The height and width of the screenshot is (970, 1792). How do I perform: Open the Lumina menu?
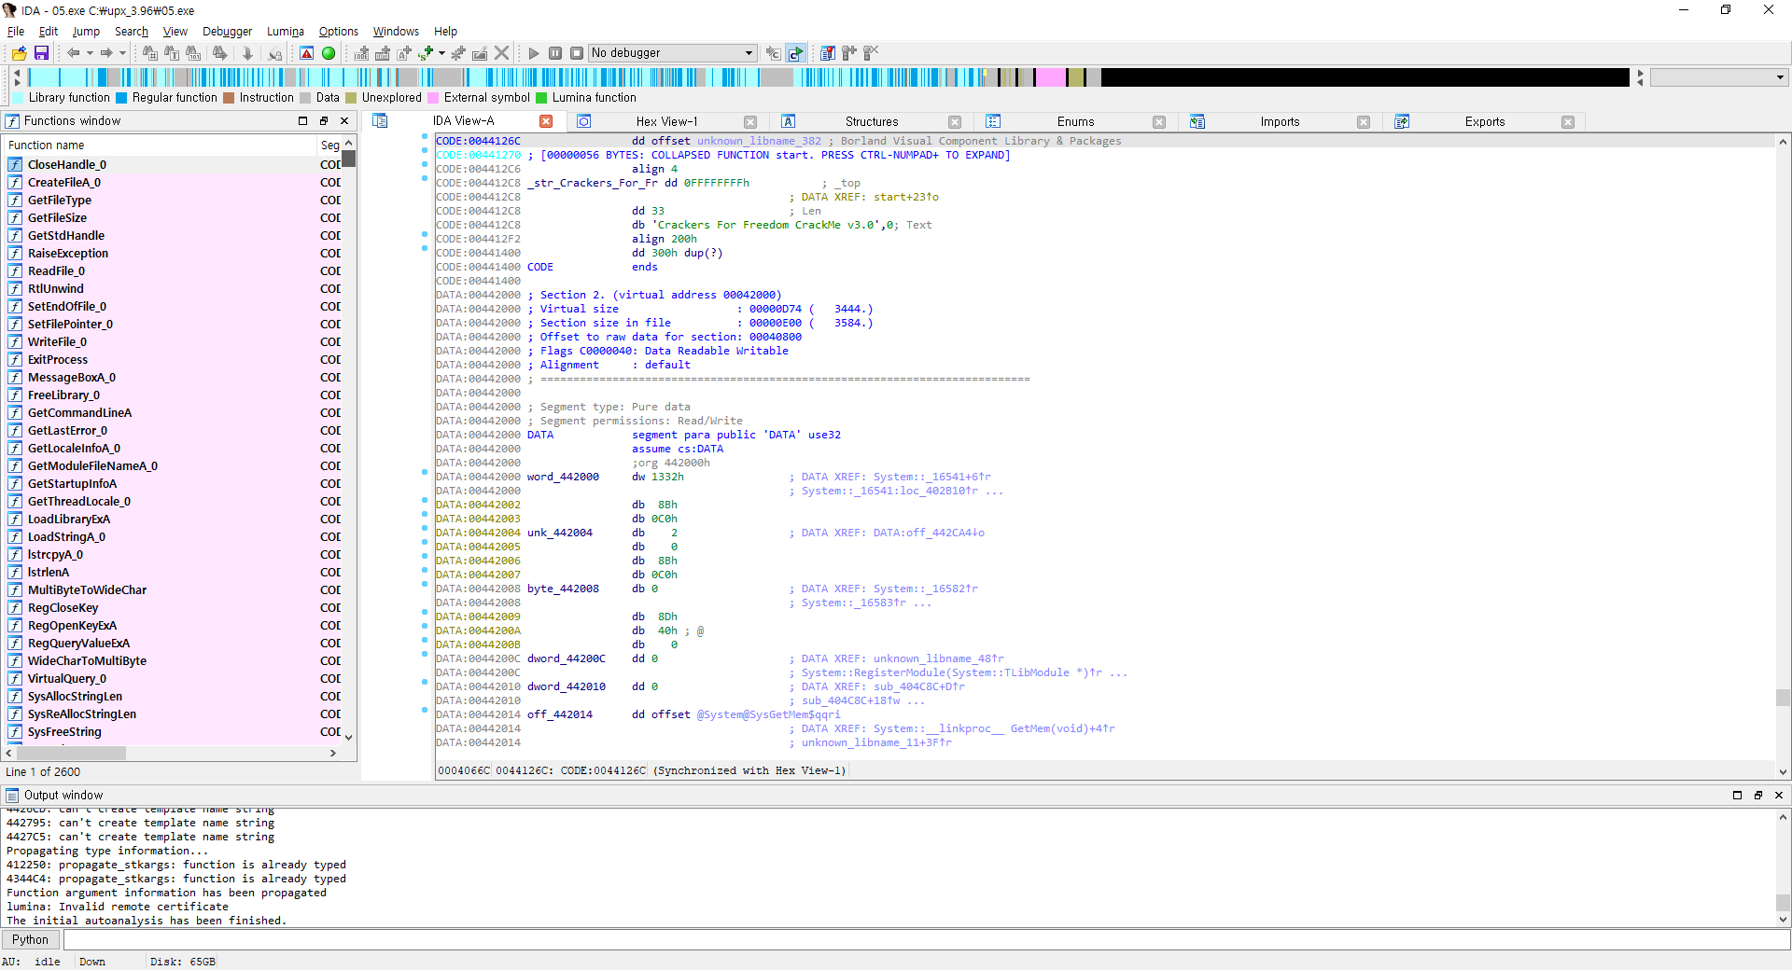[286, 31]
